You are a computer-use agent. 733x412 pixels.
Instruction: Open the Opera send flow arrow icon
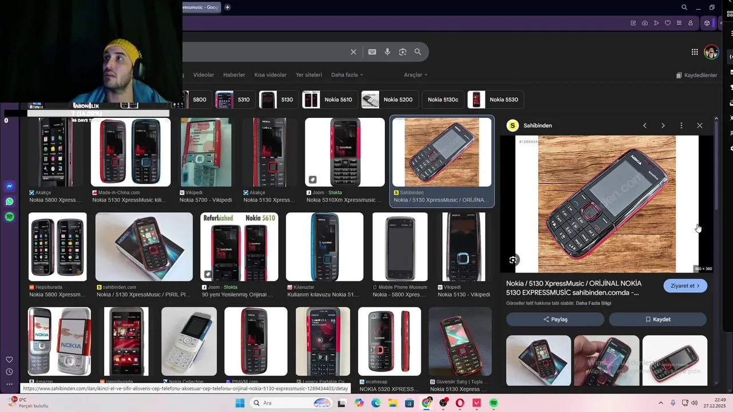tap(656, 23)
